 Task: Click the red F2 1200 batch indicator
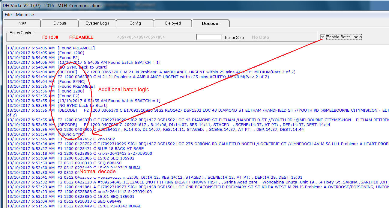(x=50, y=37)
